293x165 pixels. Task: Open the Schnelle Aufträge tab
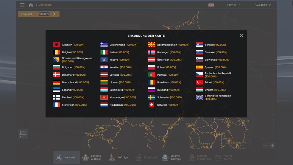click(92, 157)
